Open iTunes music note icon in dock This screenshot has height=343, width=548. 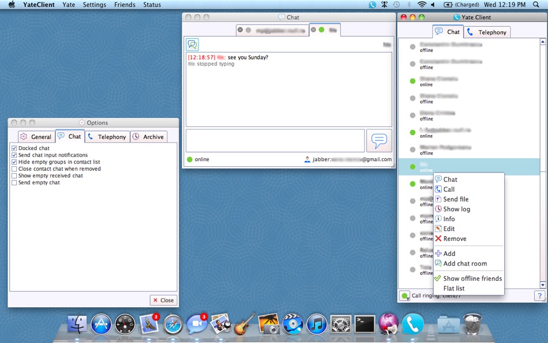(x=317, y=324)
